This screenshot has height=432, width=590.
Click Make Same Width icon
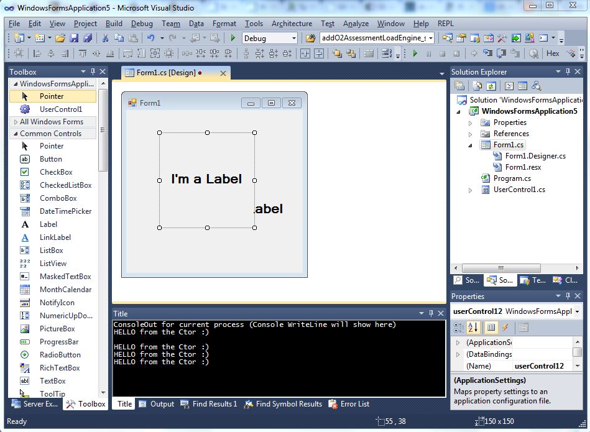(x=127, y=53)
